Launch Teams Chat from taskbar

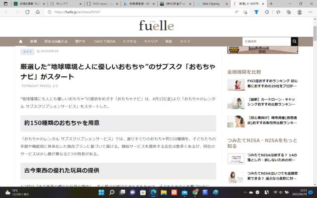pos(132,192)
